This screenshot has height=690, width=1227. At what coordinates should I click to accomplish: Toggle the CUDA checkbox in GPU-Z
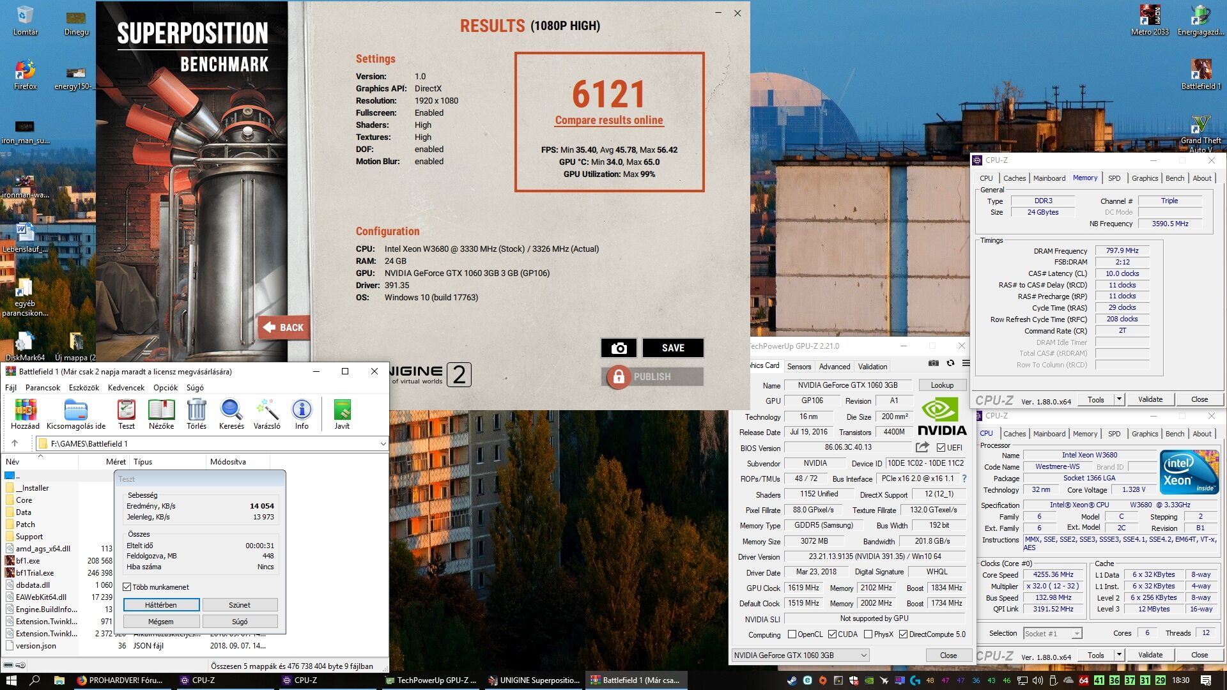pos(832,634)
